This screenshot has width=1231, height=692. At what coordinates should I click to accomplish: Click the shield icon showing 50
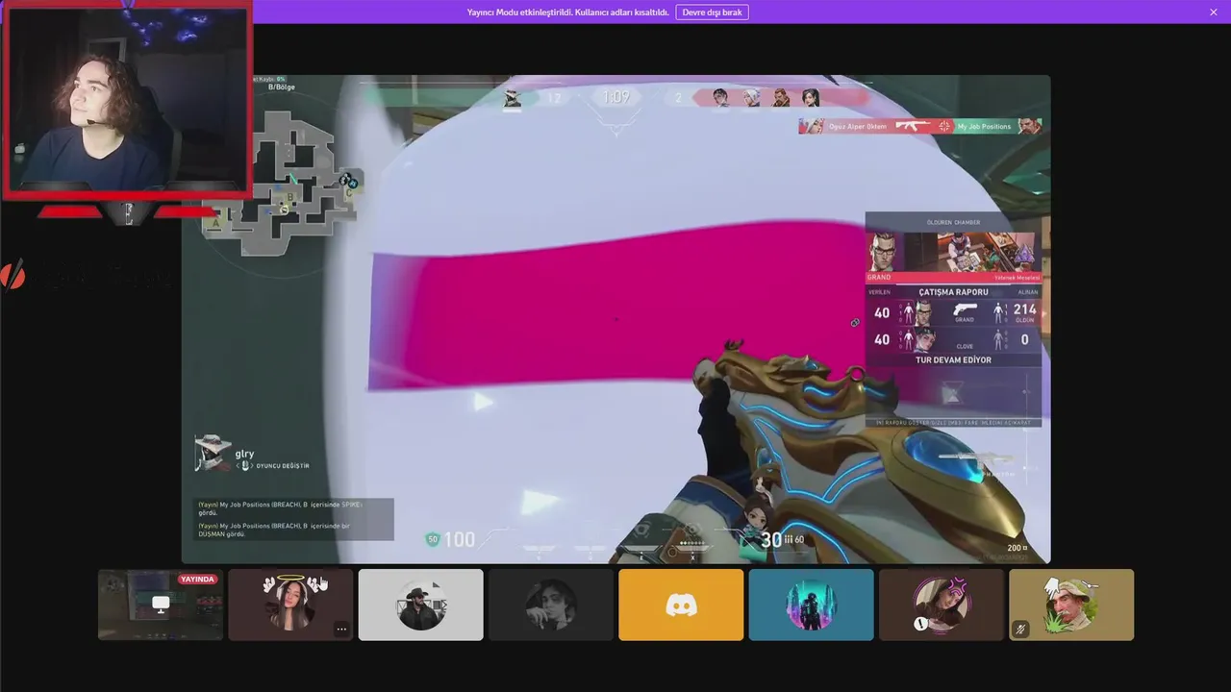(433, 539)
